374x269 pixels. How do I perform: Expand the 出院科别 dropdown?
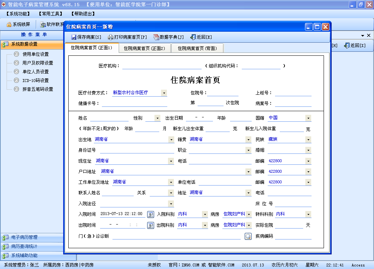(x=205, y=225)
